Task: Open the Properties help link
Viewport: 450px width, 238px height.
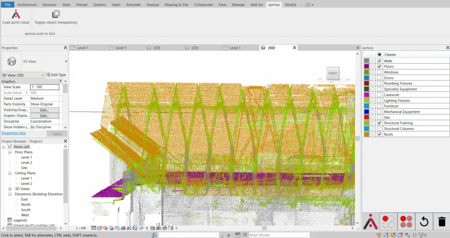Action: pyautogui.click(x=14, y=133)
